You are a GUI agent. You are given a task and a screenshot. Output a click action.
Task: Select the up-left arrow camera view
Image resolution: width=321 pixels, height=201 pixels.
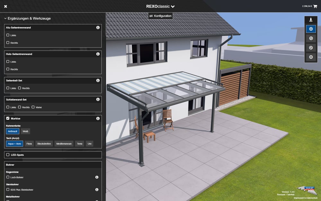pyautogui.click(x=311, y=48)
